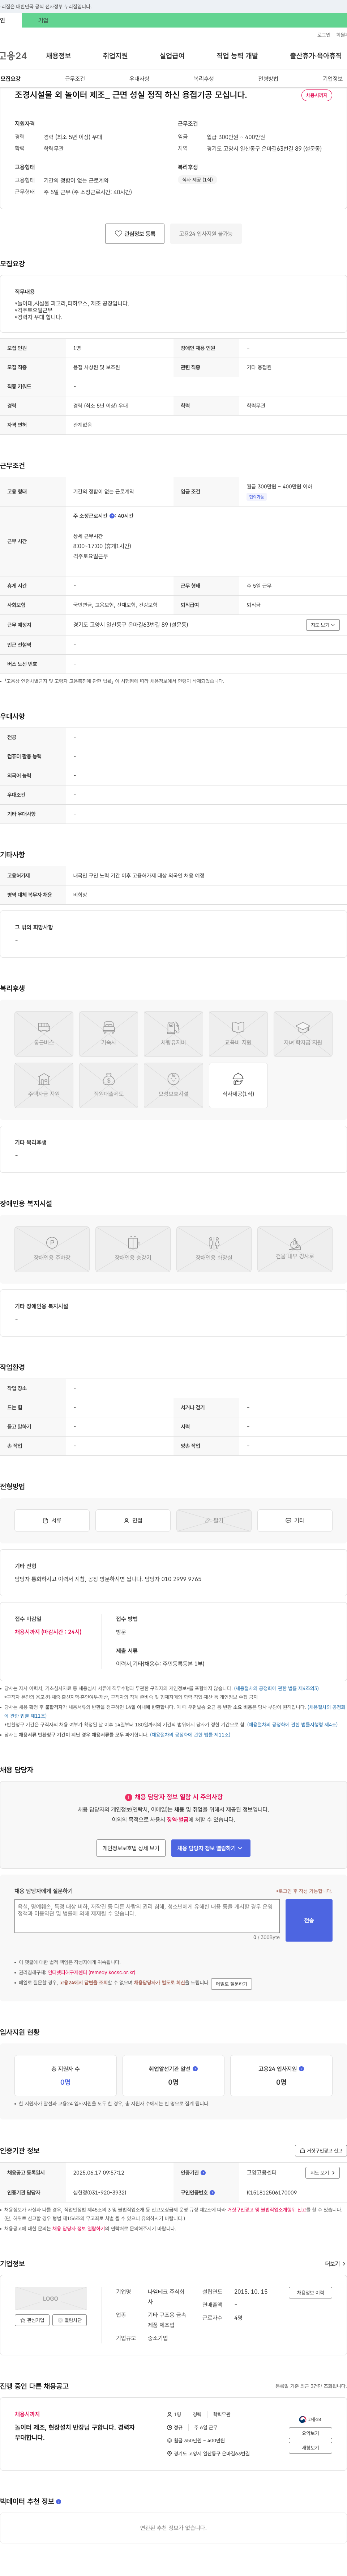Click the 식사제공(1식) benefit icon

click(x=238, y=1085)
